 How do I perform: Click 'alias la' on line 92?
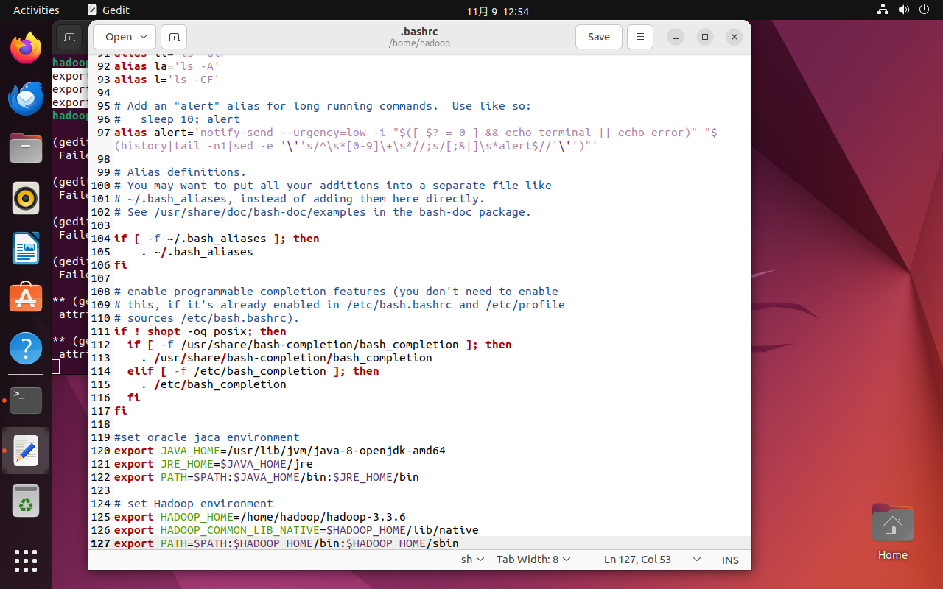point(167,66)
